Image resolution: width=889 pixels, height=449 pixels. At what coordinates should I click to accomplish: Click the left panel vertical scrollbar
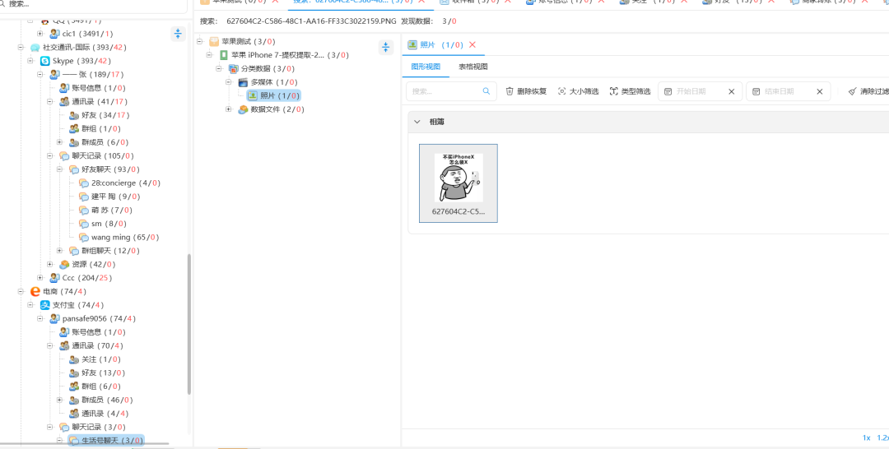point(189,324)
